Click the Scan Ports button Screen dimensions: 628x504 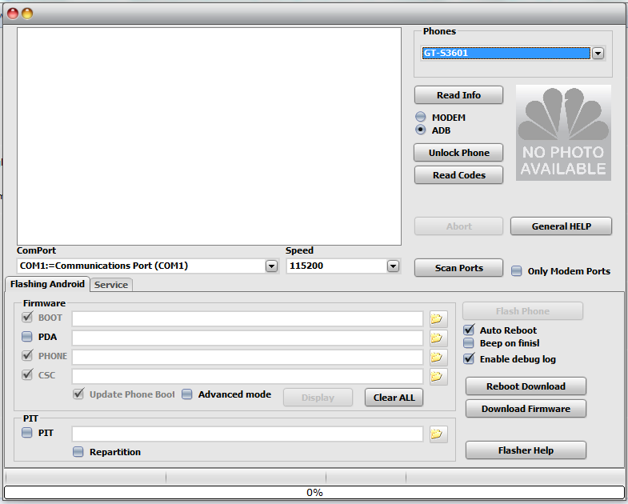point(458,269)
